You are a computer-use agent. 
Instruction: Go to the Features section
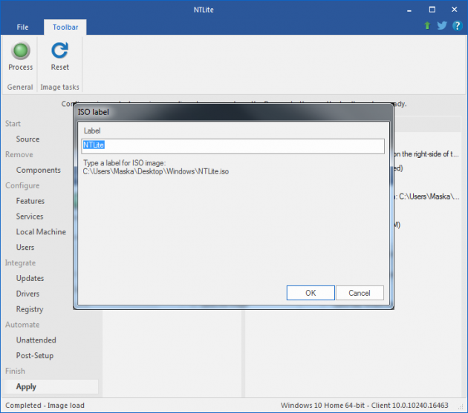click(x=30, y=201)
